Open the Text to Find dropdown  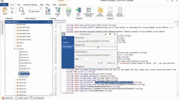coord(115,41)
